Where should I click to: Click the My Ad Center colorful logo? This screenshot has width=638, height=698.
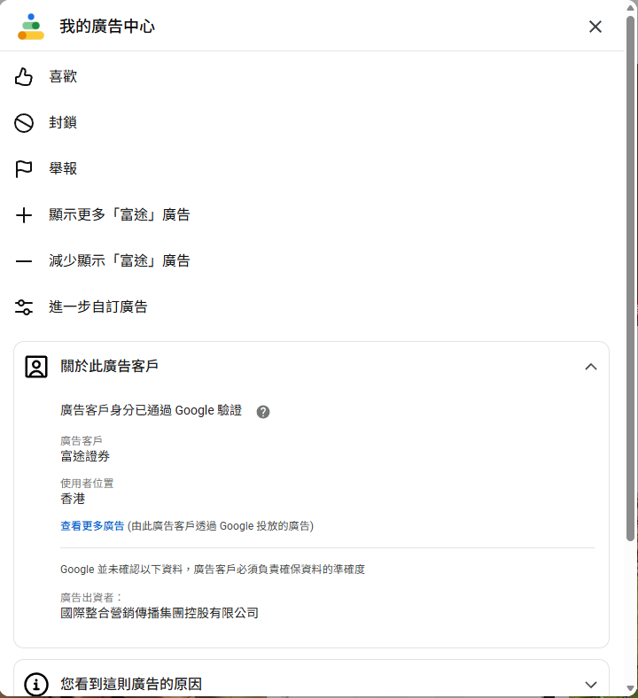tap(31, 27)
